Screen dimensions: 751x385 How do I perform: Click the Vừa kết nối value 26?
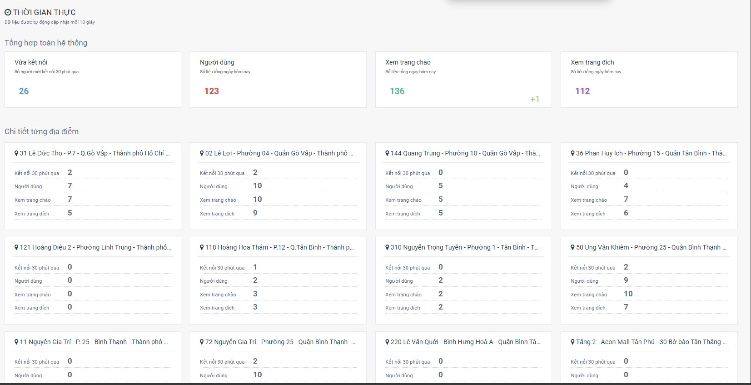click(x=24, y=91)
